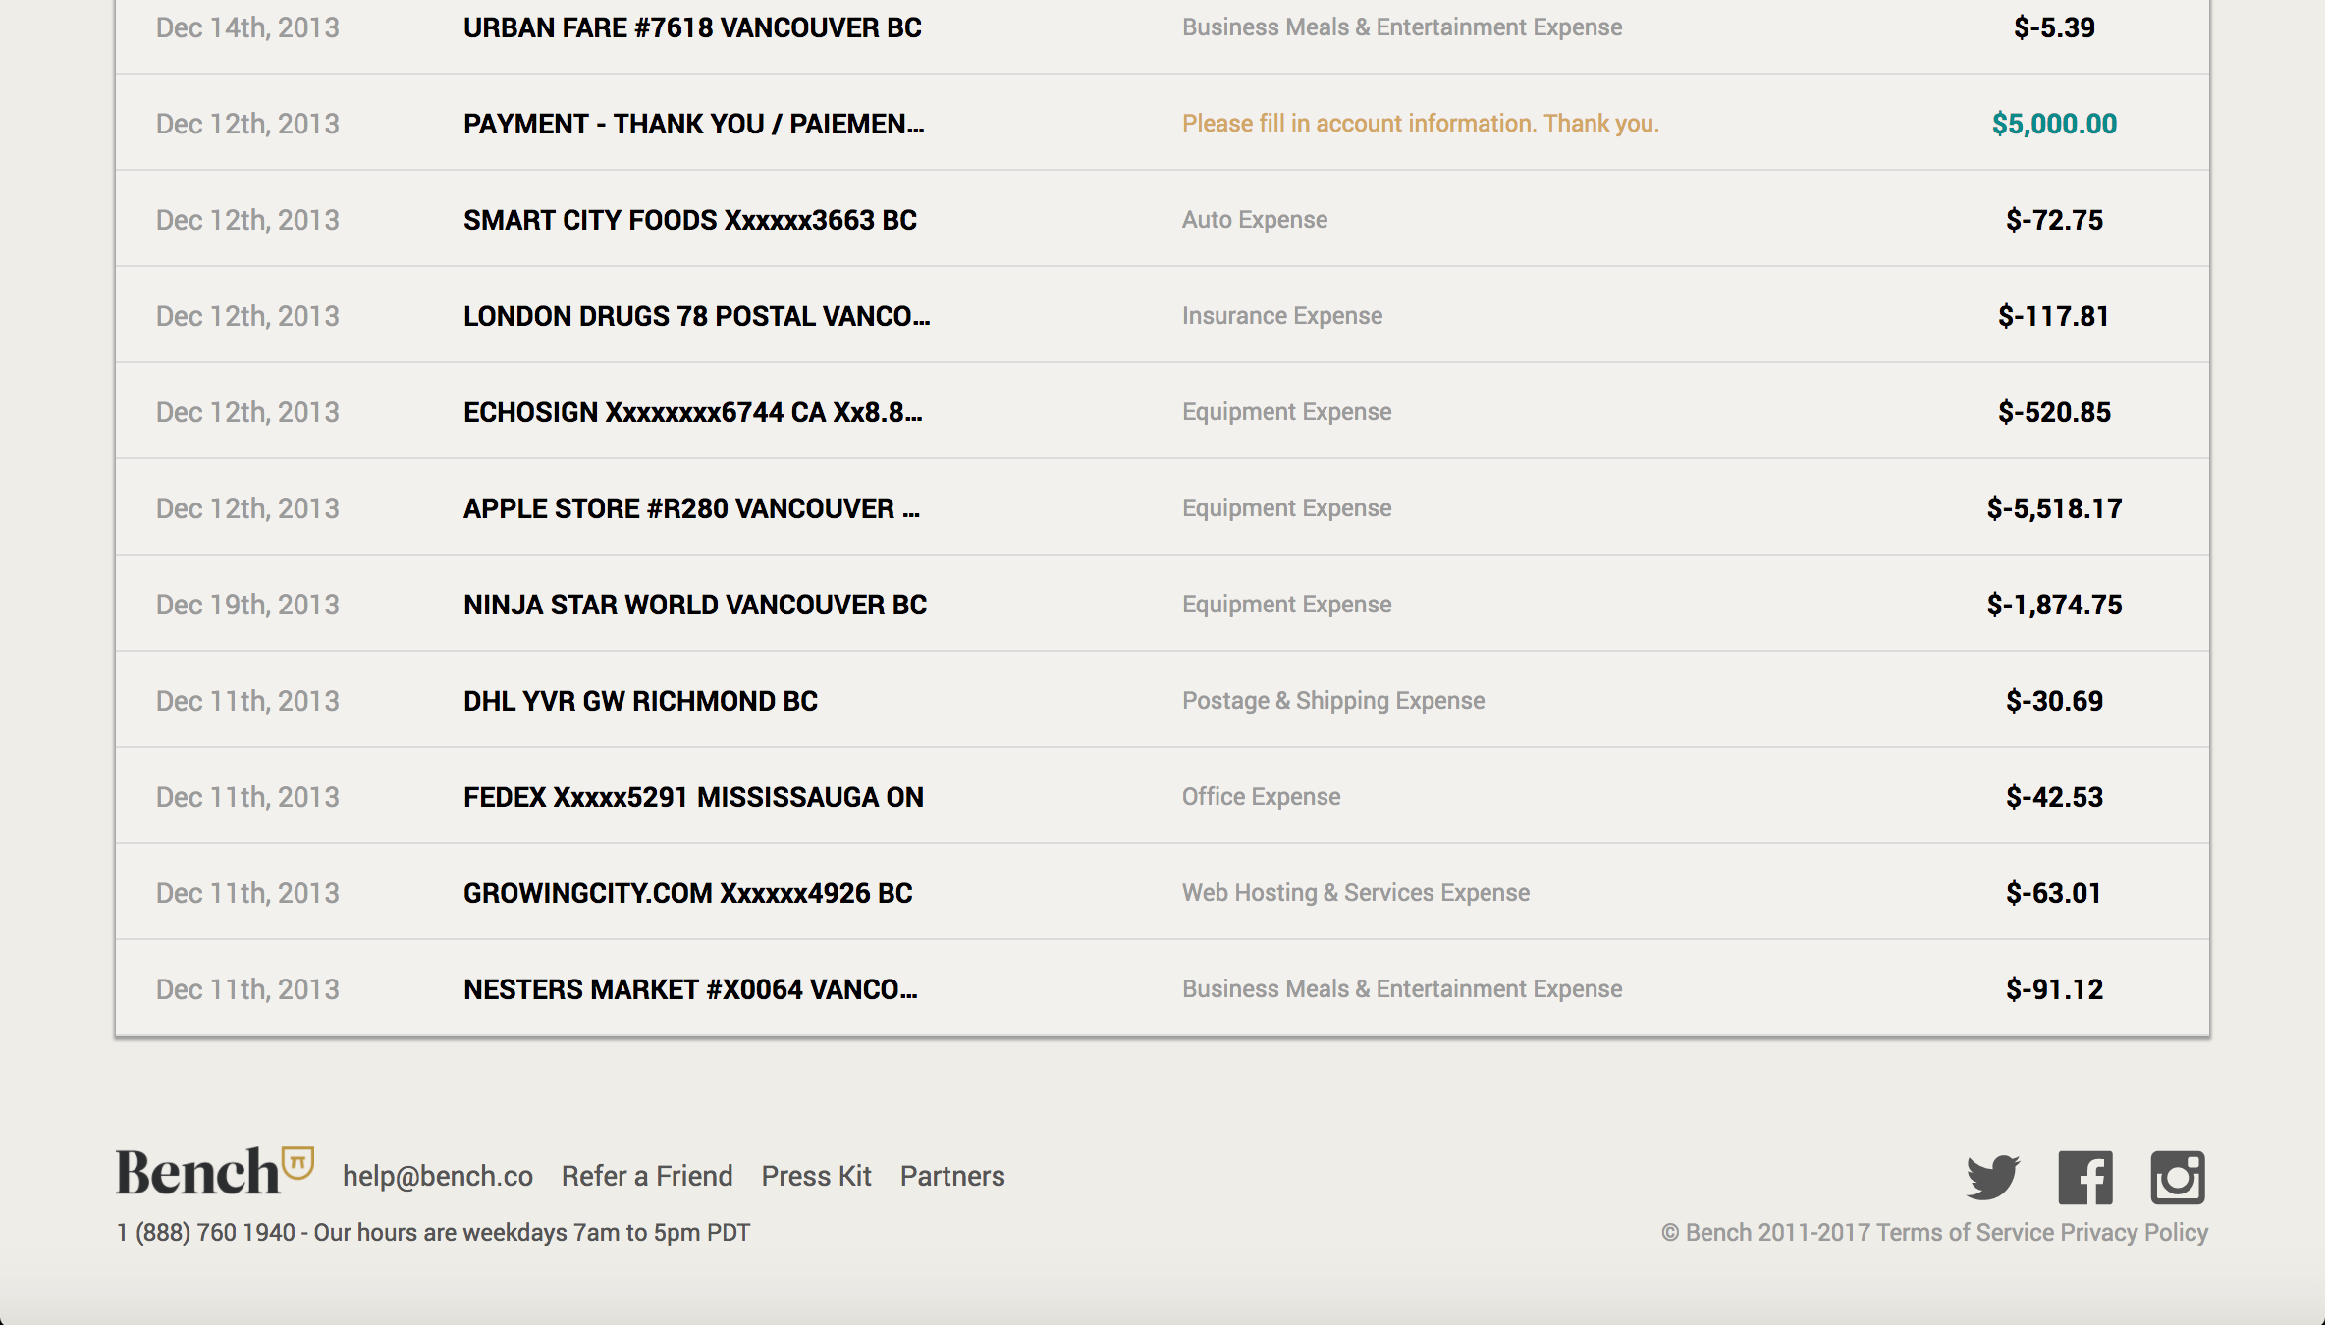
Task: Select the APPLE STORE #R280 transaction
Action: coord(691,508)
